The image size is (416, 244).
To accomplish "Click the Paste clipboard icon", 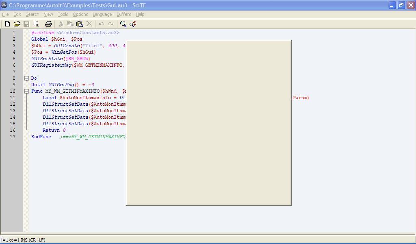I will coord(80,24).
